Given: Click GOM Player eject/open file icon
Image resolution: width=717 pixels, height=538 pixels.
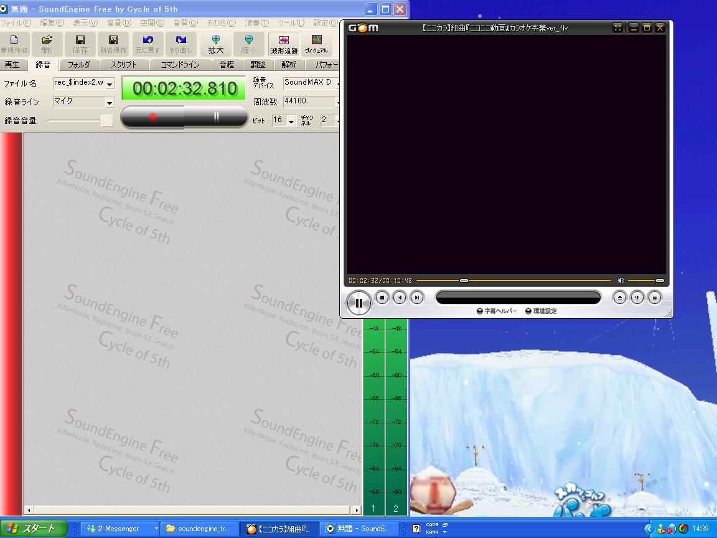Looking at the screenshot, I should point(620,298).
